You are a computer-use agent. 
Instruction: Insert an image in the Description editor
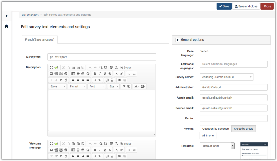pos(51,74)
